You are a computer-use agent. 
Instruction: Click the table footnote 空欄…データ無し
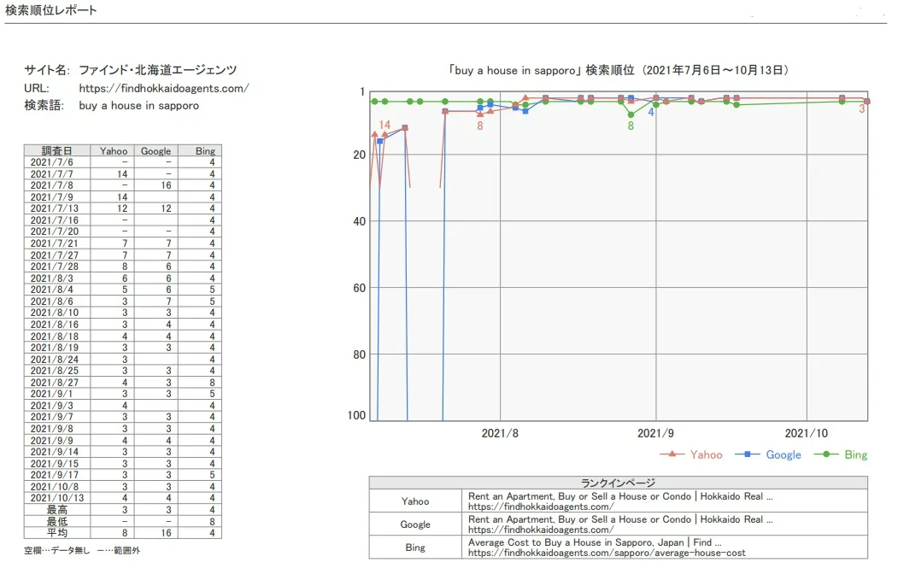[x=56, y=550]
